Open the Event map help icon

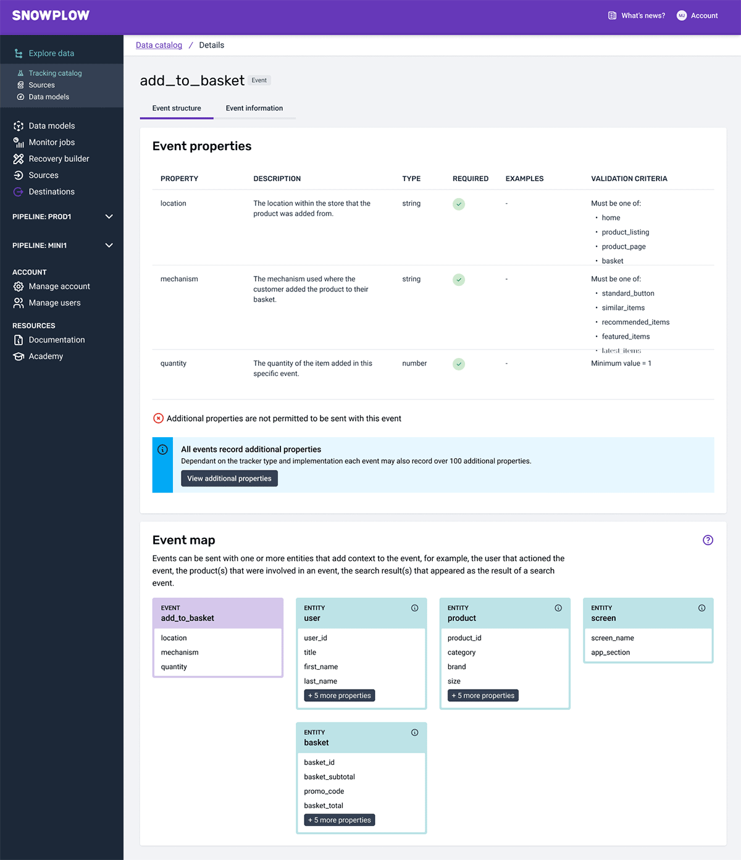(708, 540)
